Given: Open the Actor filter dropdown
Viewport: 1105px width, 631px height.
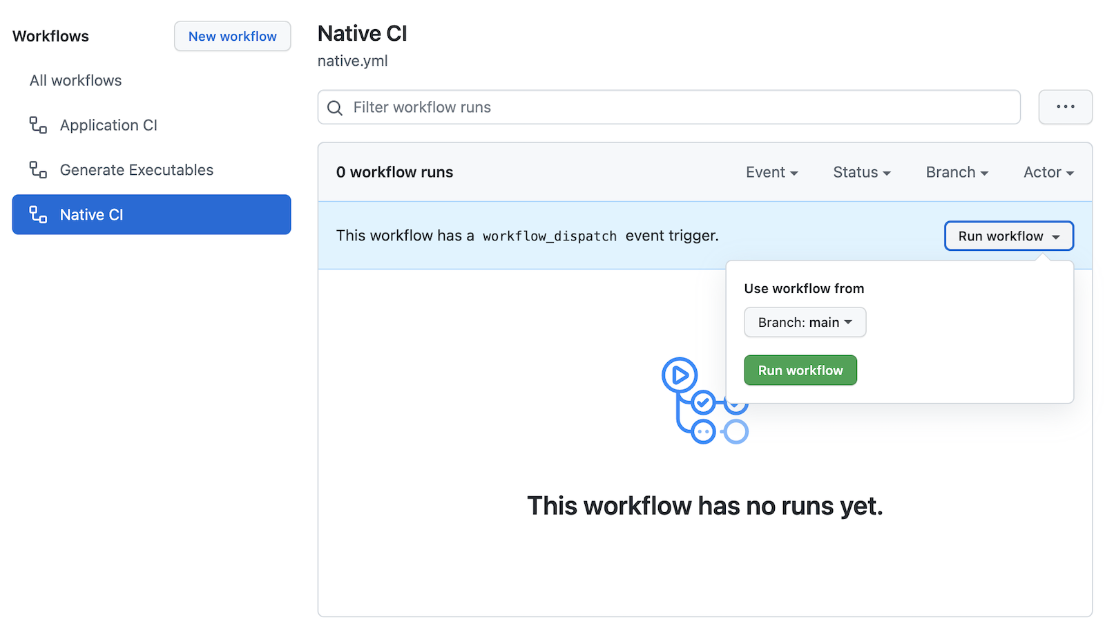Looking at the screenshot, I should 1048,172.
